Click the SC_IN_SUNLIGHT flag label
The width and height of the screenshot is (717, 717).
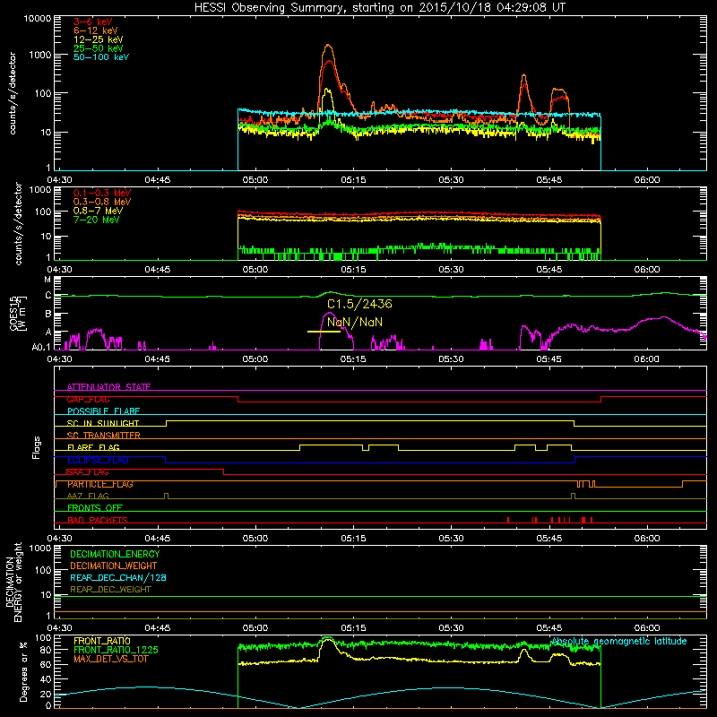point(103,423)
